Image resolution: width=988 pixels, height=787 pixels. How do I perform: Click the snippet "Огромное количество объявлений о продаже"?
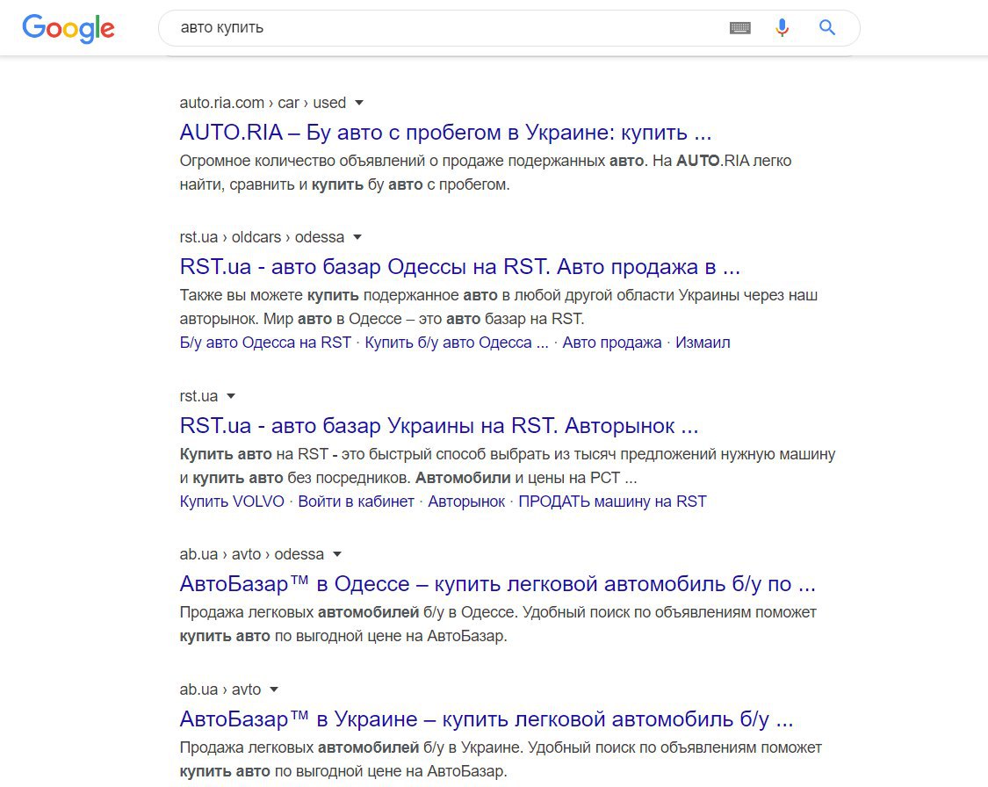pos(485,173)
